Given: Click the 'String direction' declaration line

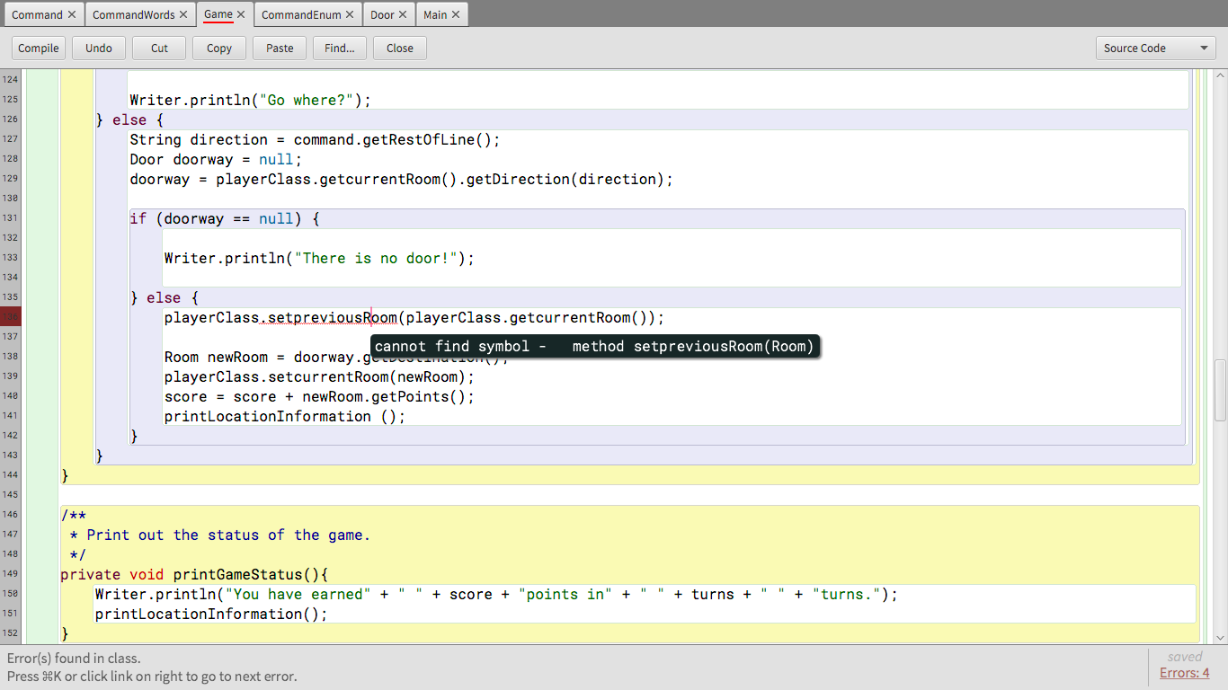Looking at the screenshot, I should [315, 139].
